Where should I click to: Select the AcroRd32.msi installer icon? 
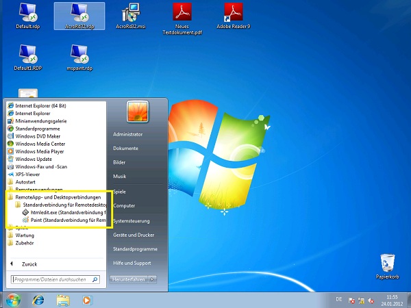(x=131, y=16)
